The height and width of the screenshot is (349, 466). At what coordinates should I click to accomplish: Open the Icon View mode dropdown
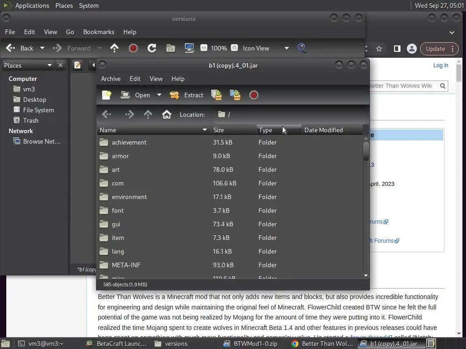pyautogui.click(x=266, y=48)
